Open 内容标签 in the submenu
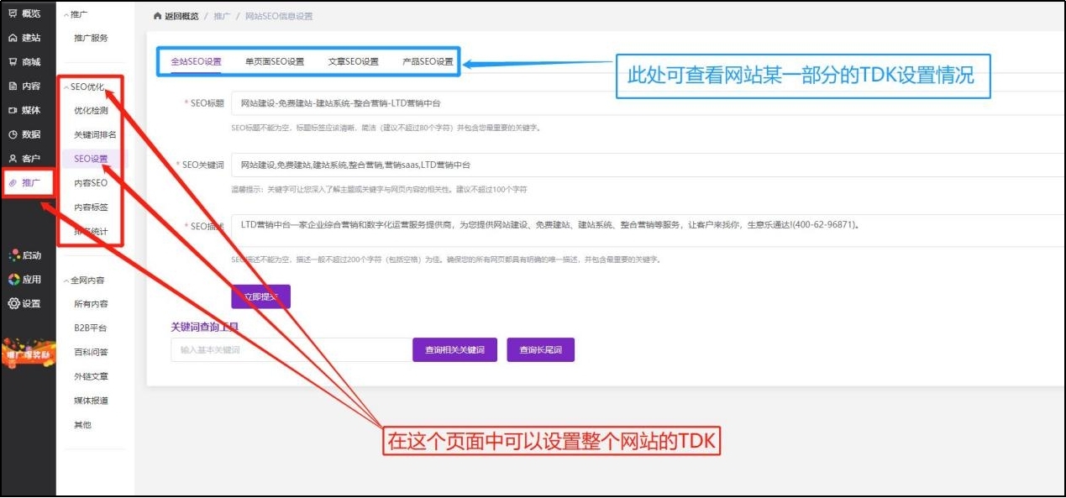The width and height of the screenshot is (1066, 498). tap(91, 207)
